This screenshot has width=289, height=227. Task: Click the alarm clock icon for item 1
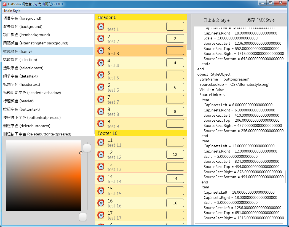point(101,26)
